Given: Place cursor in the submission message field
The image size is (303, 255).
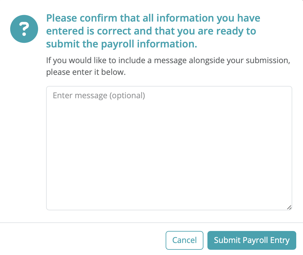Looking at the screenshot, I should [169, 148].
